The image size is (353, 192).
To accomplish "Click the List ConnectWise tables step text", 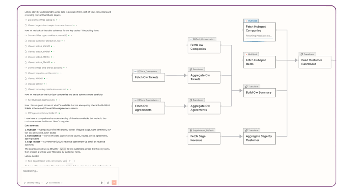I will (x=42, y=20).
